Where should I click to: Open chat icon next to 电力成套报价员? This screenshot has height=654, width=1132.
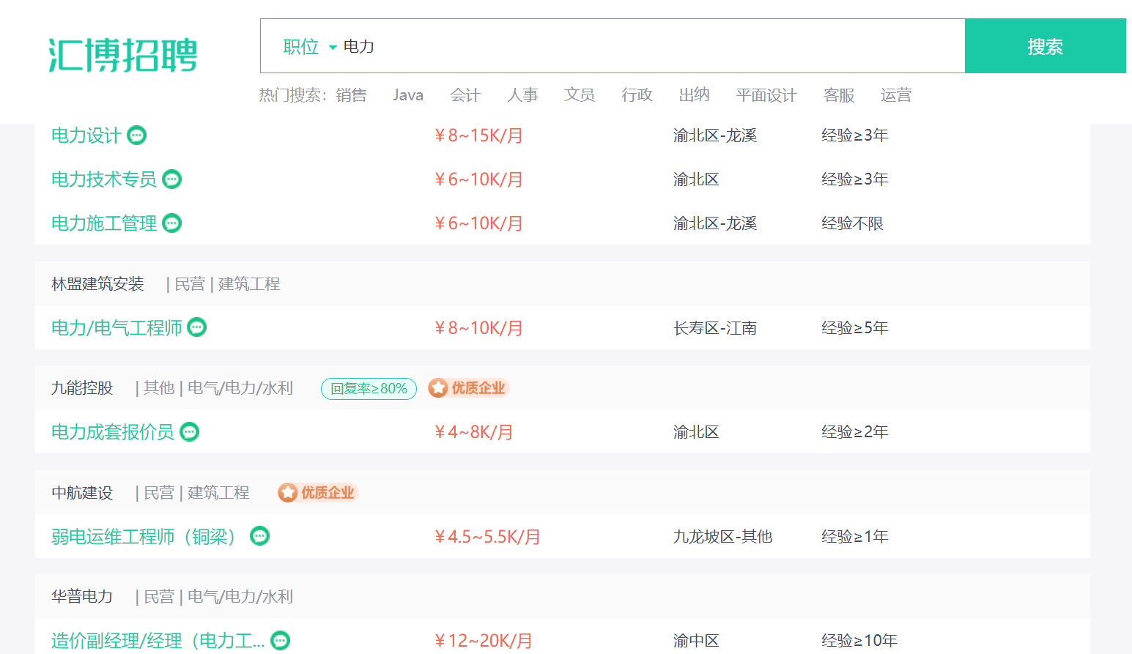click(x=190, y=432)
